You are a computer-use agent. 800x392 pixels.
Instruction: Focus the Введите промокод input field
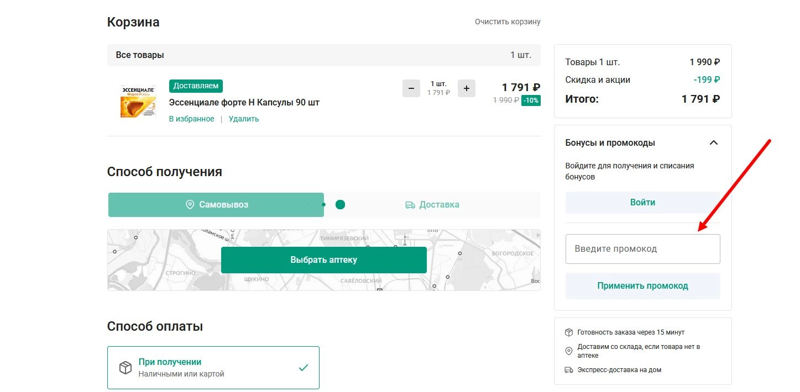(642, 249)
